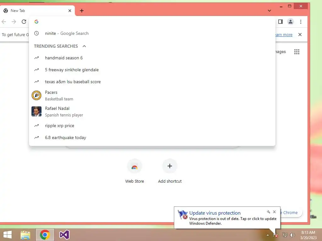Viewport: 322px width, 241px height.
Task: Click the browser forward arrow
Action: coord(14,22)
